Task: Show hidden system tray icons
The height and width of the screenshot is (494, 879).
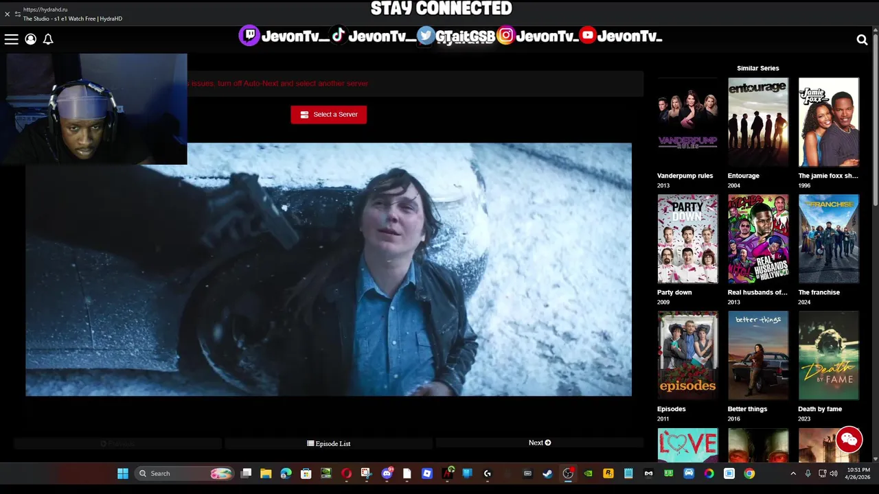Action: tap(793, 473)
